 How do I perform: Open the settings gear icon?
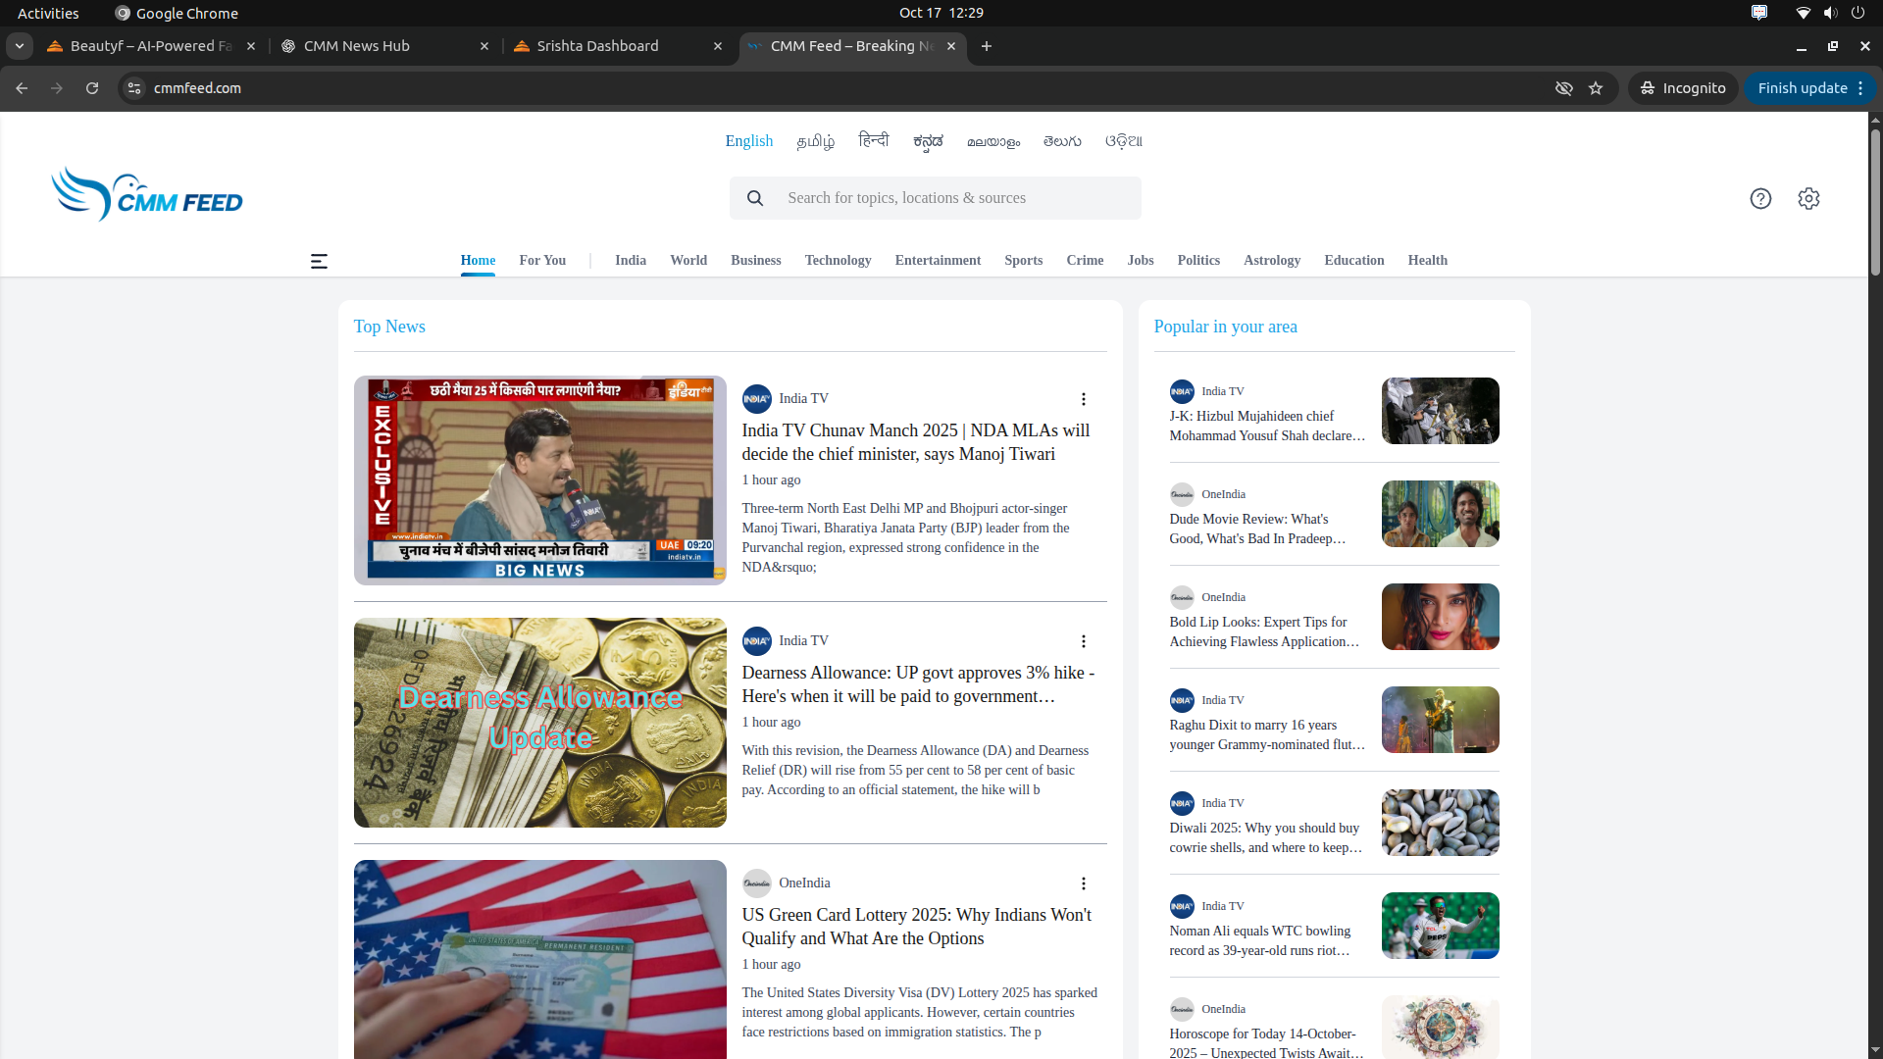tap(1808, 198)
